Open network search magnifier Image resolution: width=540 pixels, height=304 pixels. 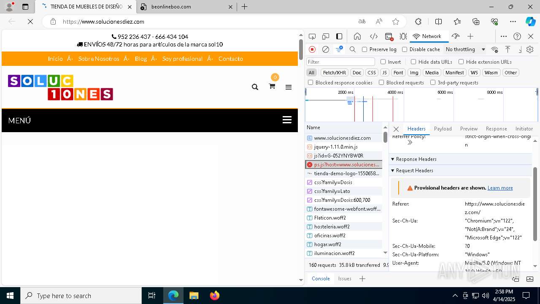click(x=353, y=49)
